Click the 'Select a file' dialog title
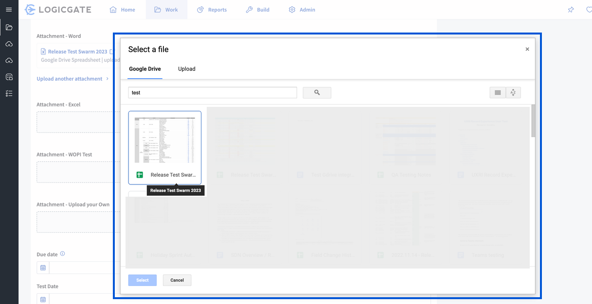 pyautogui.click(x=148, y=50)
